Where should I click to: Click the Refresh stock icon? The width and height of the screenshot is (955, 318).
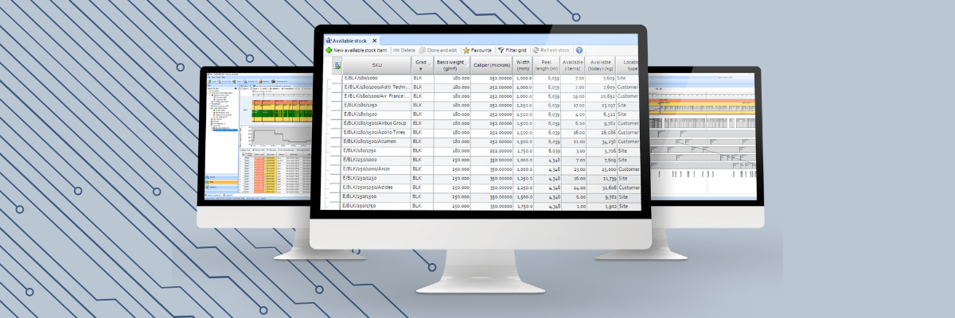[x=537, y=50]
